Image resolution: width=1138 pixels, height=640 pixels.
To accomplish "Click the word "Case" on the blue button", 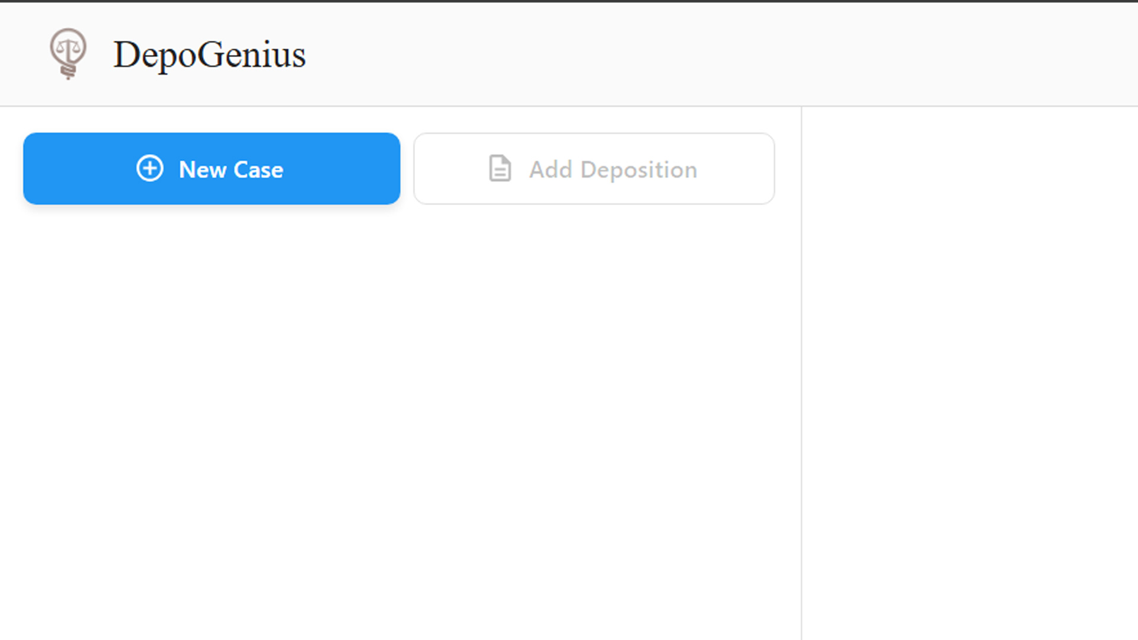I will (258, 170).
